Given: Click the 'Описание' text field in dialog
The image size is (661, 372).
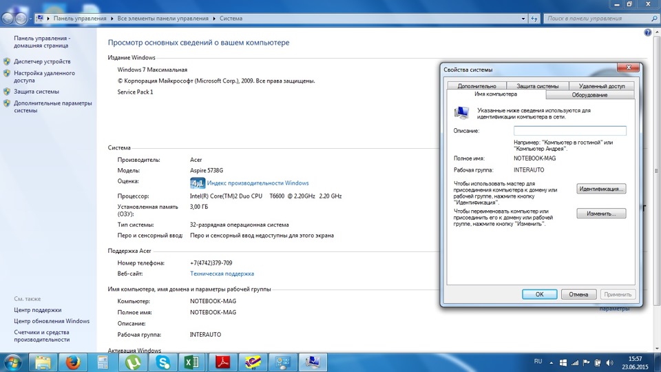Looking at the screenshot, I should tap(570, 131).
